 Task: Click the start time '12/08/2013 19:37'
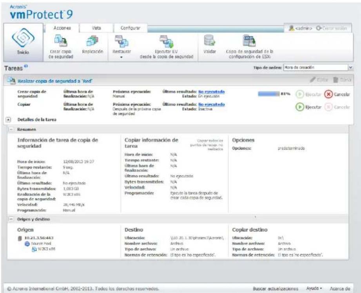[78, 161]
